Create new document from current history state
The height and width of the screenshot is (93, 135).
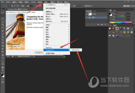click(98, 24)
